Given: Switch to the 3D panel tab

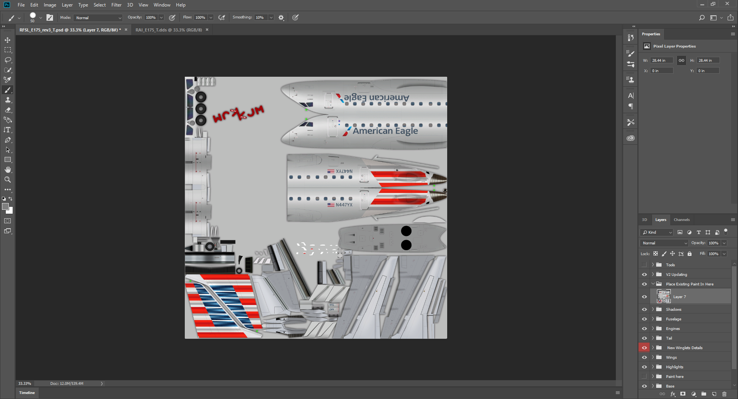Looking at the screenshot, I should pos(645,220).
